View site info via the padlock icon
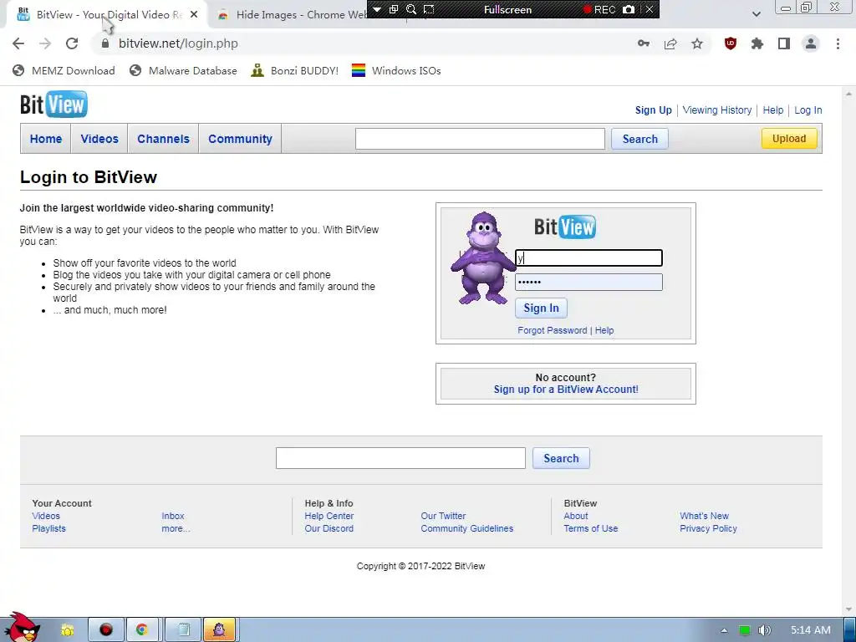Screen dimensions: 856x642 [105, 43]
